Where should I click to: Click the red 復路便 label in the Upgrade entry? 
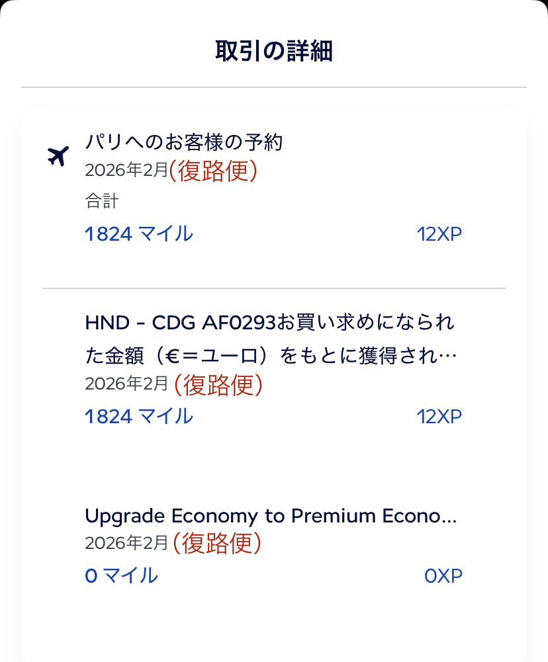(217, 543)
